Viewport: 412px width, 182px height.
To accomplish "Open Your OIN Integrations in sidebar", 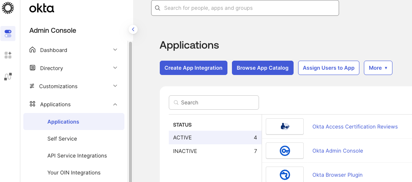I will (74, 173).
